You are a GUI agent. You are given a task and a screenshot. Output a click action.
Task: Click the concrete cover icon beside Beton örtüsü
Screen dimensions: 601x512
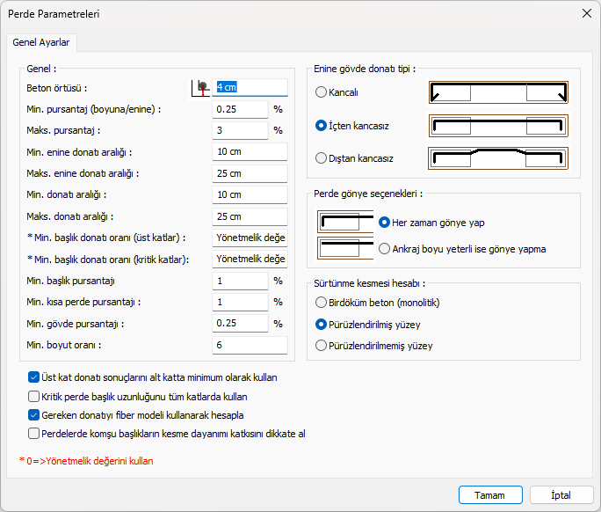(x=202, y=87)
